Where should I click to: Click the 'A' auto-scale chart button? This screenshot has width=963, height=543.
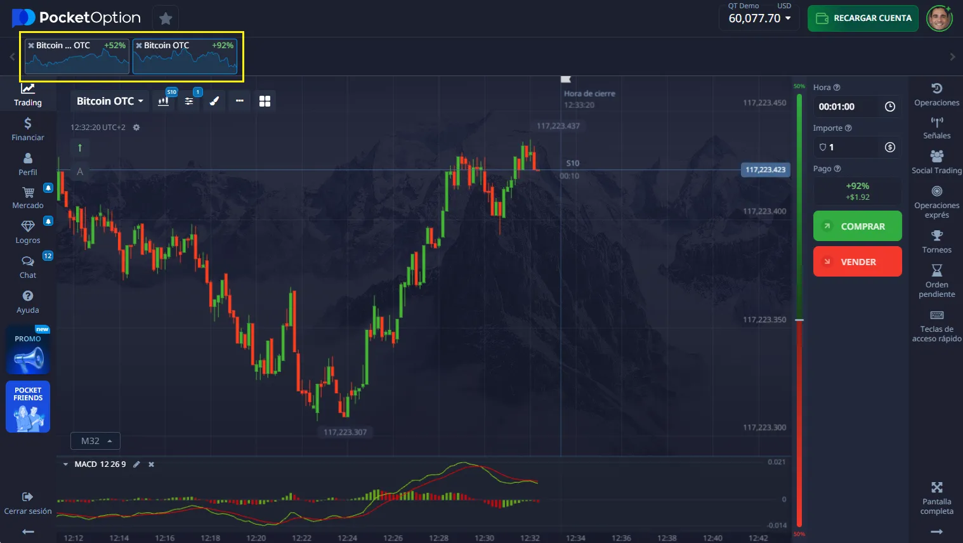[80, 171]
